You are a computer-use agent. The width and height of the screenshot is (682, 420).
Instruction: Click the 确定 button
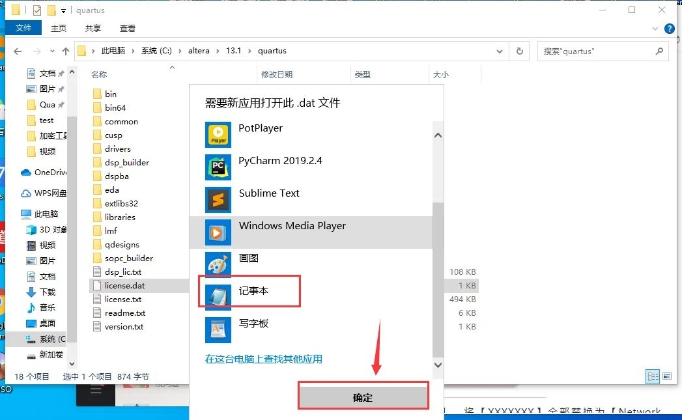tap(363, 397)
